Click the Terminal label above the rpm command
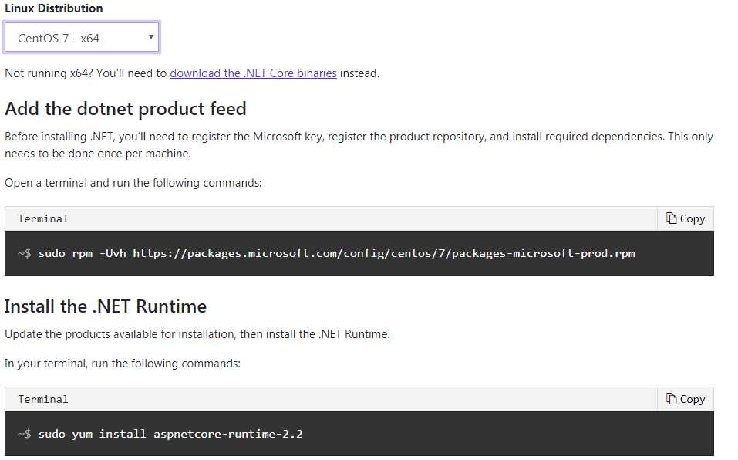Viewport: 738px width, 460px height. coord(43,218)
